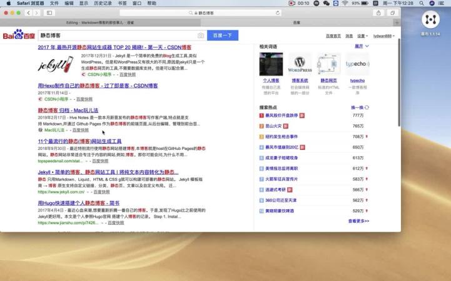The height and width of the screenshot is (281, 451).
Task: Click the reload page icon in address bar
Action: click(x=277, y=13)
